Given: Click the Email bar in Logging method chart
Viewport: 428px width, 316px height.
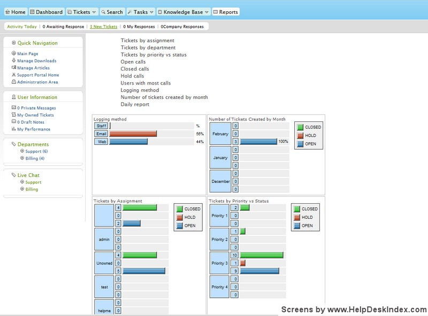Looking at the screenshot, I should 133,134.
